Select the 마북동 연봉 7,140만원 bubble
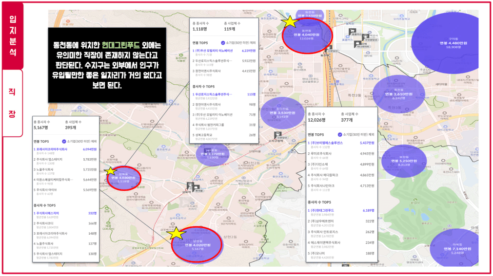Viewport: 493px width, 276px height. [455, 248]
